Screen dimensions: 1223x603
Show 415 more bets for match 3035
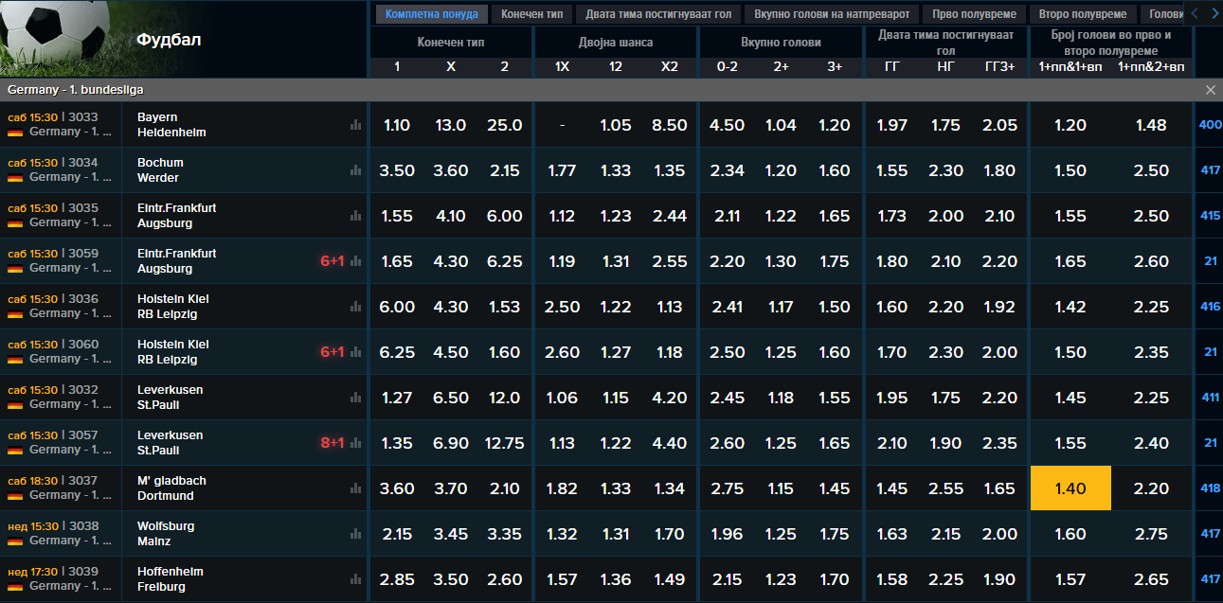click(x=1210, y=216)
